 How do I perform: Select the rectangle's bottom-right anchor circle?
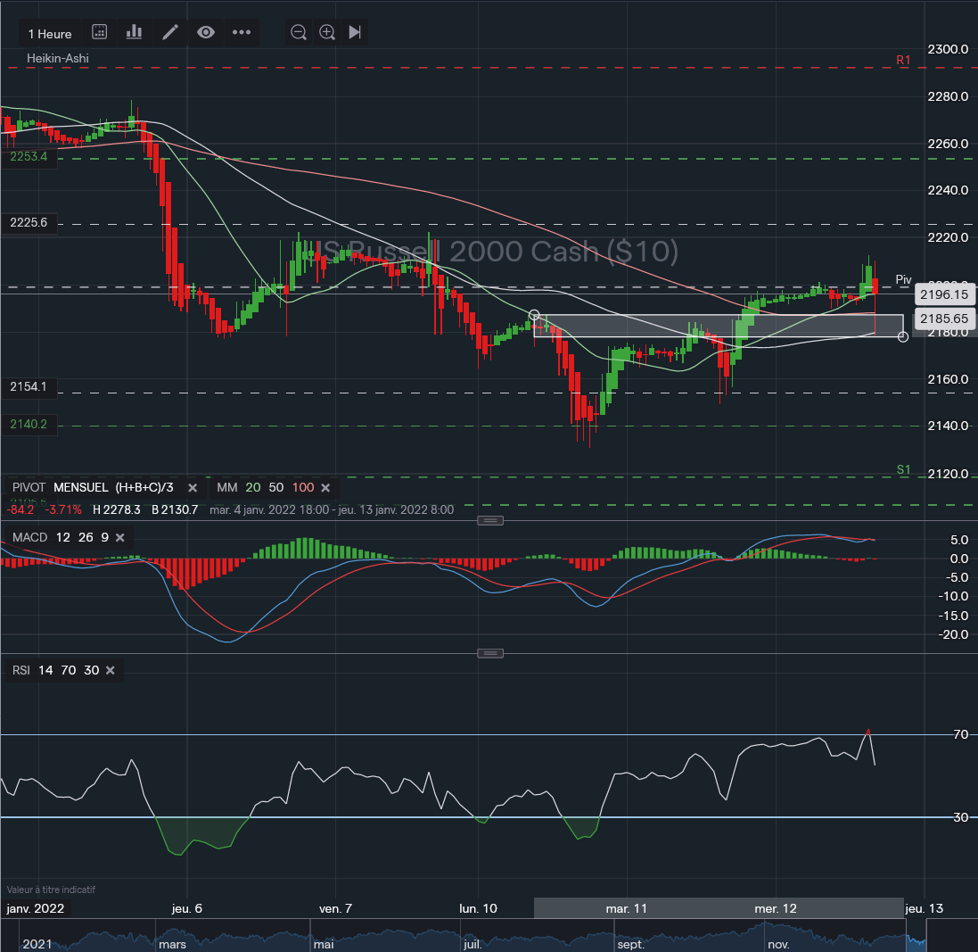click(902, 337)
